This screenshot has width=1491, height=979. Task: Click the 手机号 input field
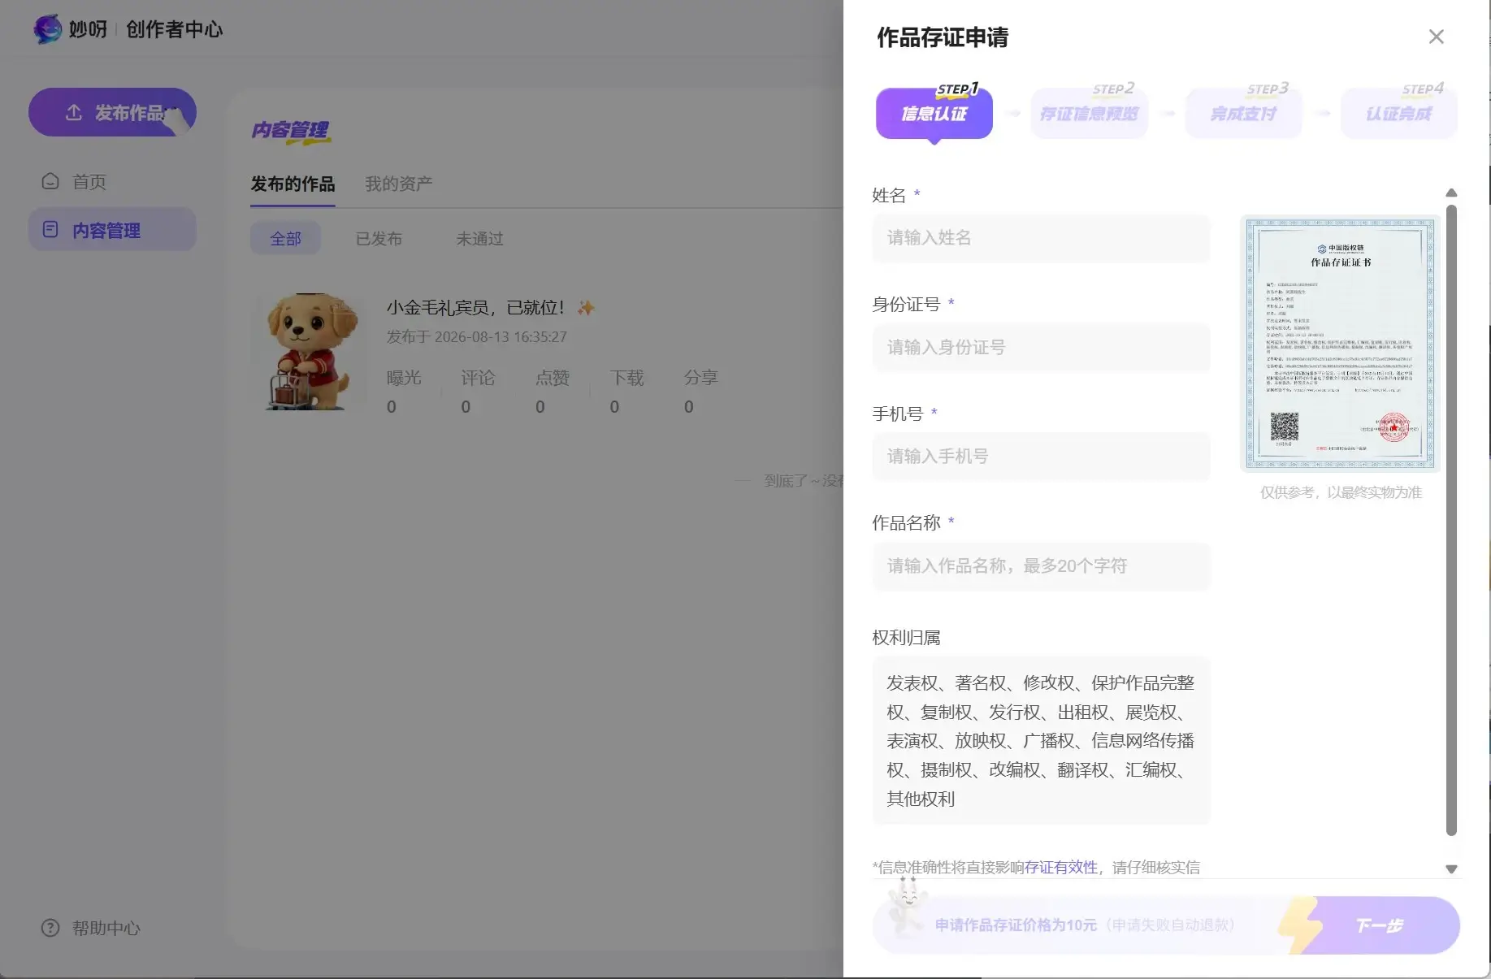1041,457
